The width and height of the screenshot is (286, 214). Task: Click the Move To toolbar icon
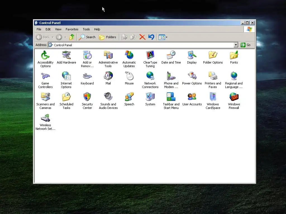(124, 37)
